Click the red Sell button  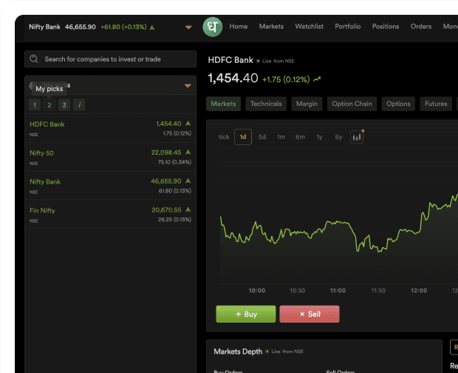click(310, 315)
